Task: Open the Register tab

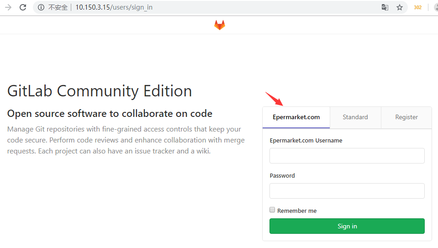Action: point(406,117)
